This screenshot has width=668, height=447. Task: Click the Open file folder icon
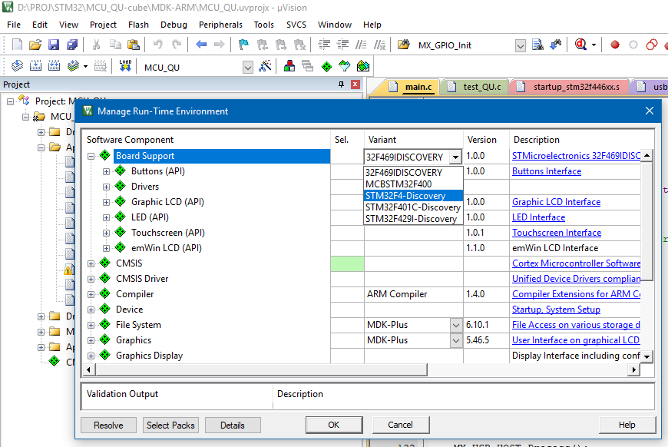[35, 45]
